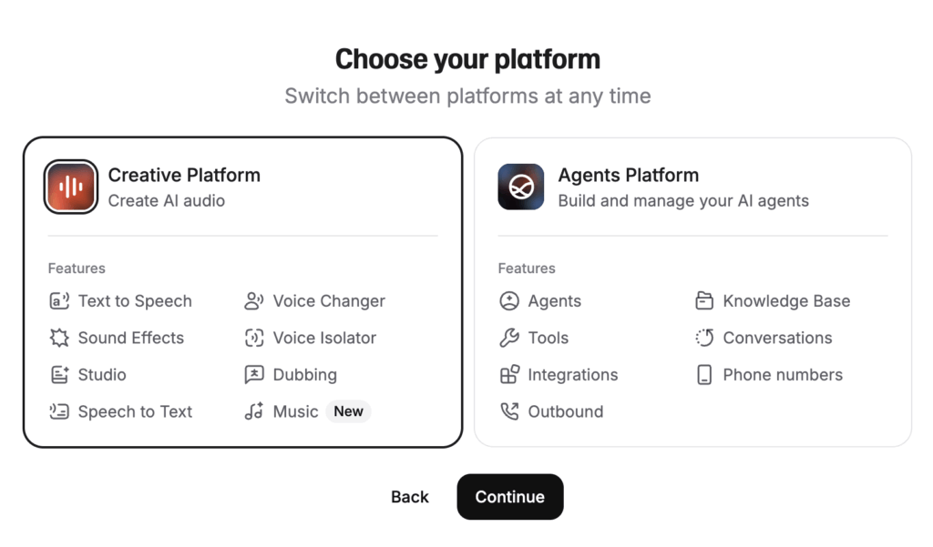
Task: Click the Music note icon
Action: pos(254,411)
